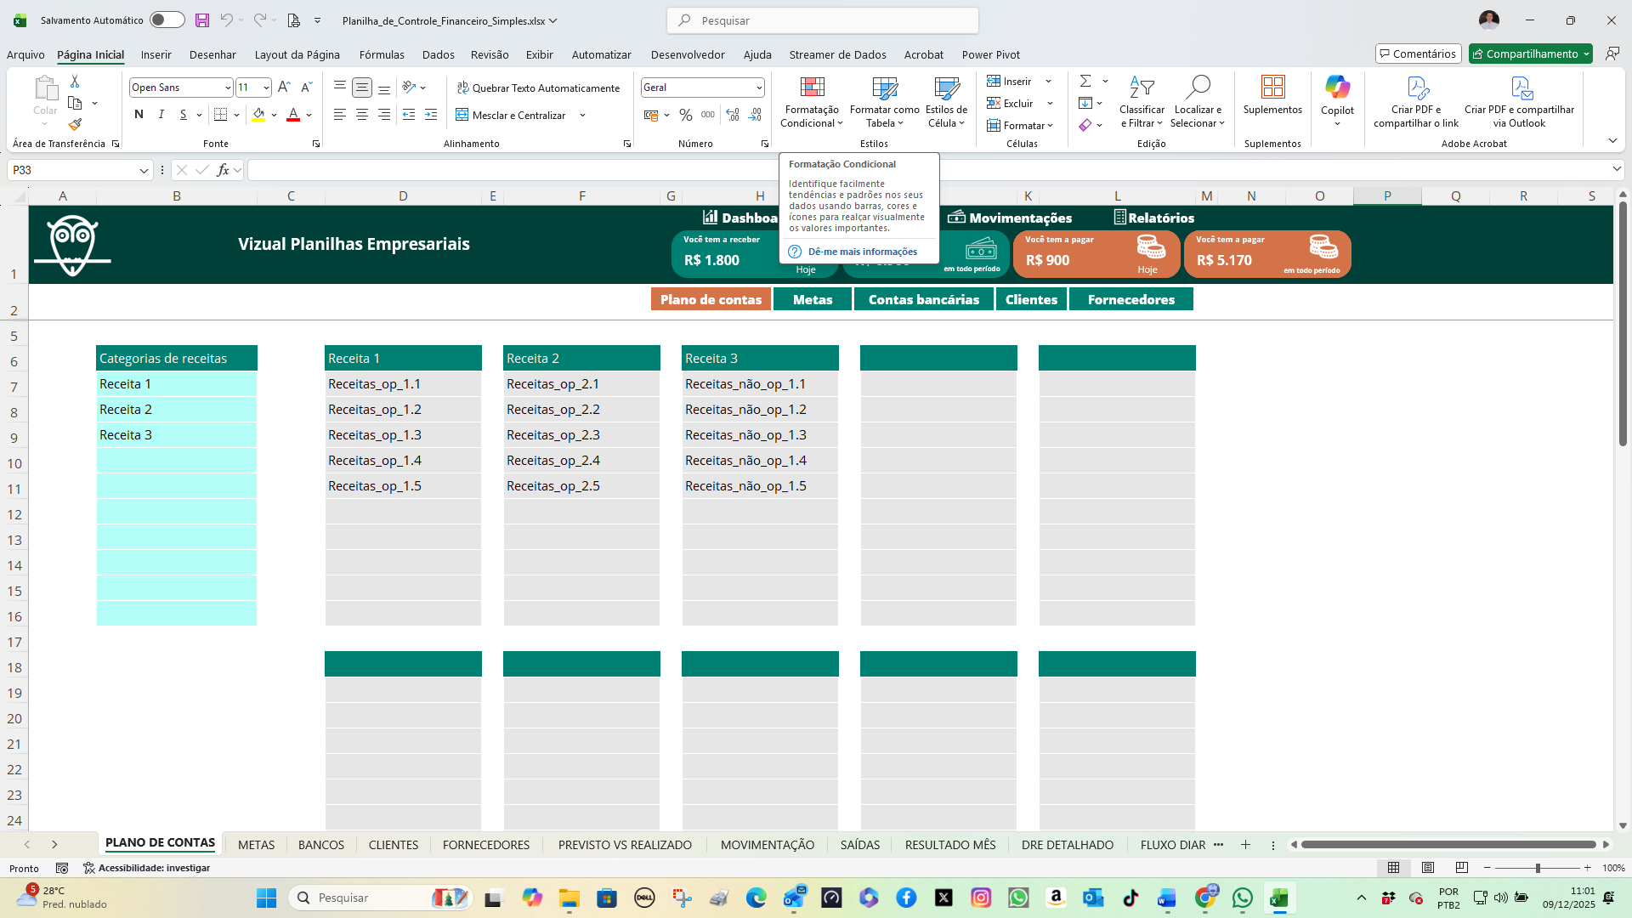
Task: Click the increase decimal places icon
Action: click(x=733, y=115)
